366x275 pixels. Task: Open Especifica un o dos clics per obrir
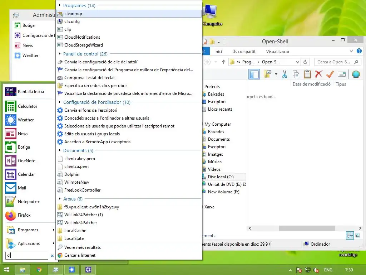click(x=129, y=86)
